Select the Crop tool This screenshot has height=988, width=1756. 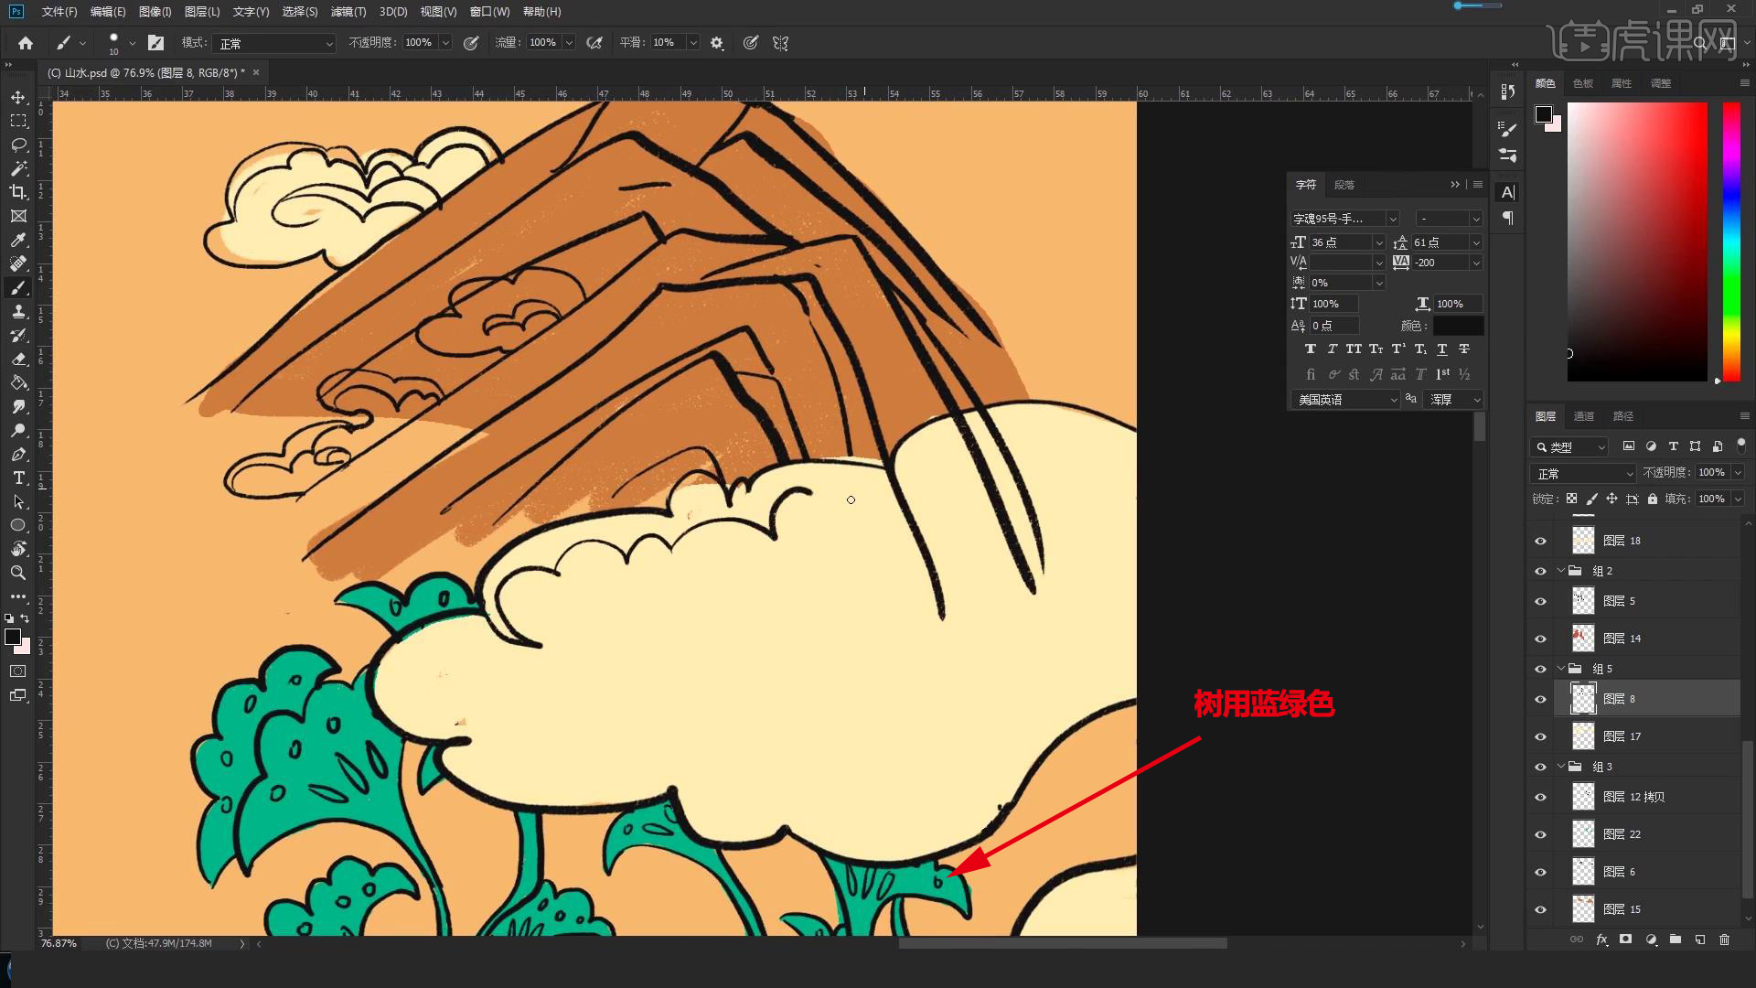pos(18,192)
